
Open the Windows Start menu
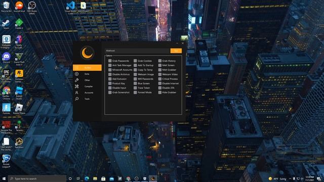click(4, 178)
